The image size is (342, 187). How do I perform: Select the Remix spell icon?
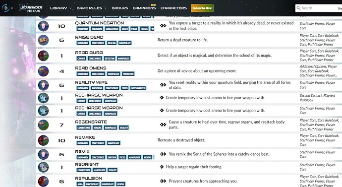[43, 154]
